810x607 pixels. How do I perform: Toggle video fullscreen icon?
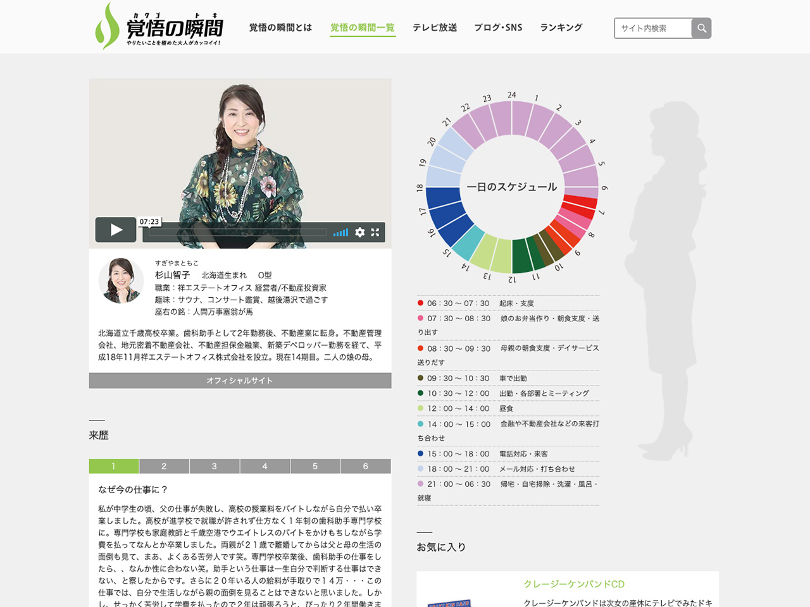coord(375,232)
